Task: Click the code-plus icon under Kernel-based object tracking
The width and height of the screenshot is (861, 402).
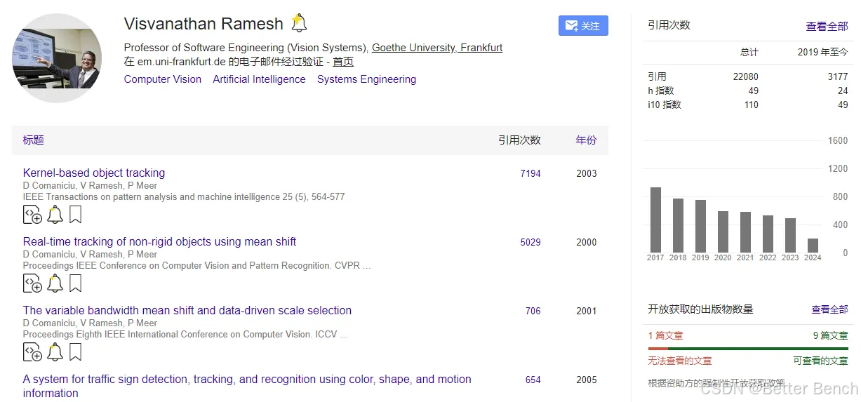Action: pyautogui.click(x=33, y=215)
